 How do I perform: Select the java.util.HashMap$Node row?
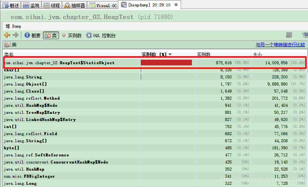coord(155,105)
